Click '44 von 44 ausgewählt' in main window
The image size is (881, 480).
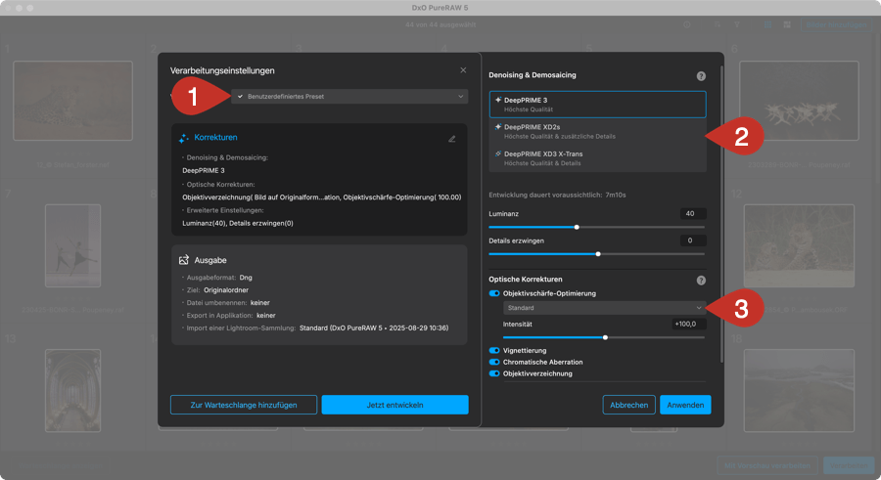click(440, 24)
